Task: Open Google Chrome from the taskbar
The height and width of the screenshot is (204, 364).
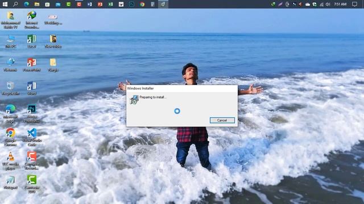Action: tap(142, 4)
